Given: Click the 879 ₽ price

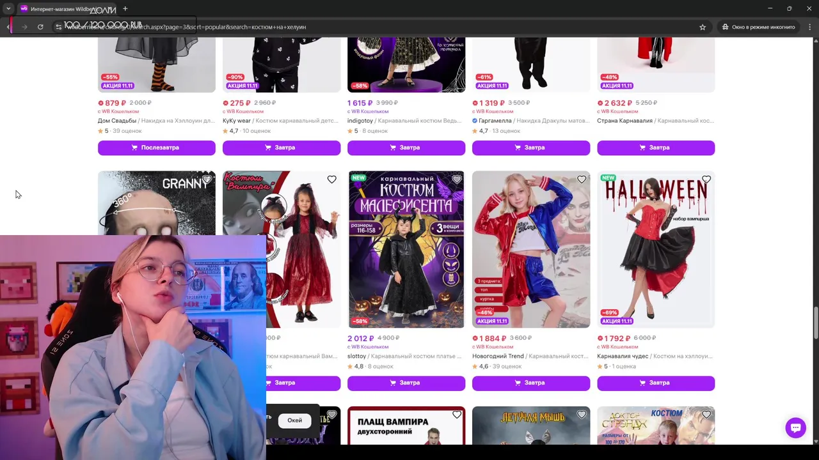Looking at the screenshot, I should tap(115, 103).
